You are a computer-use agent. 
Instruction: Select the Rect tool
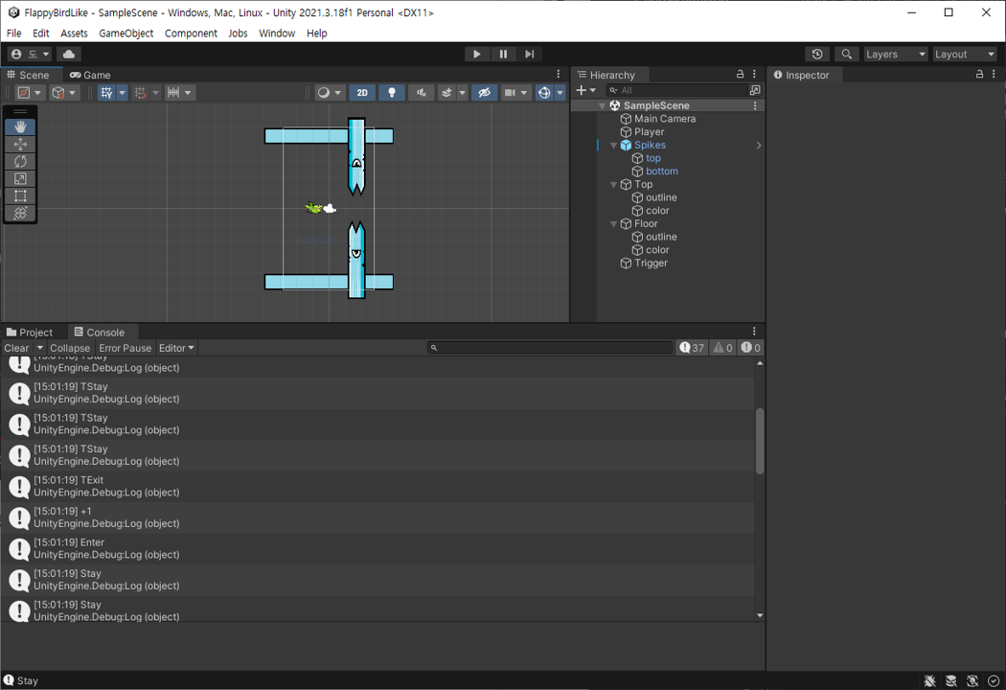coord(20,195)
